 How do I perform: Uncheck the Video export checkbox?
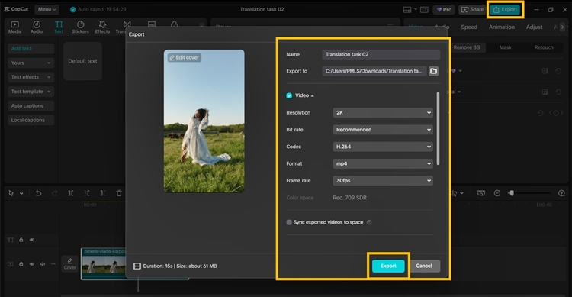[289, 95]
